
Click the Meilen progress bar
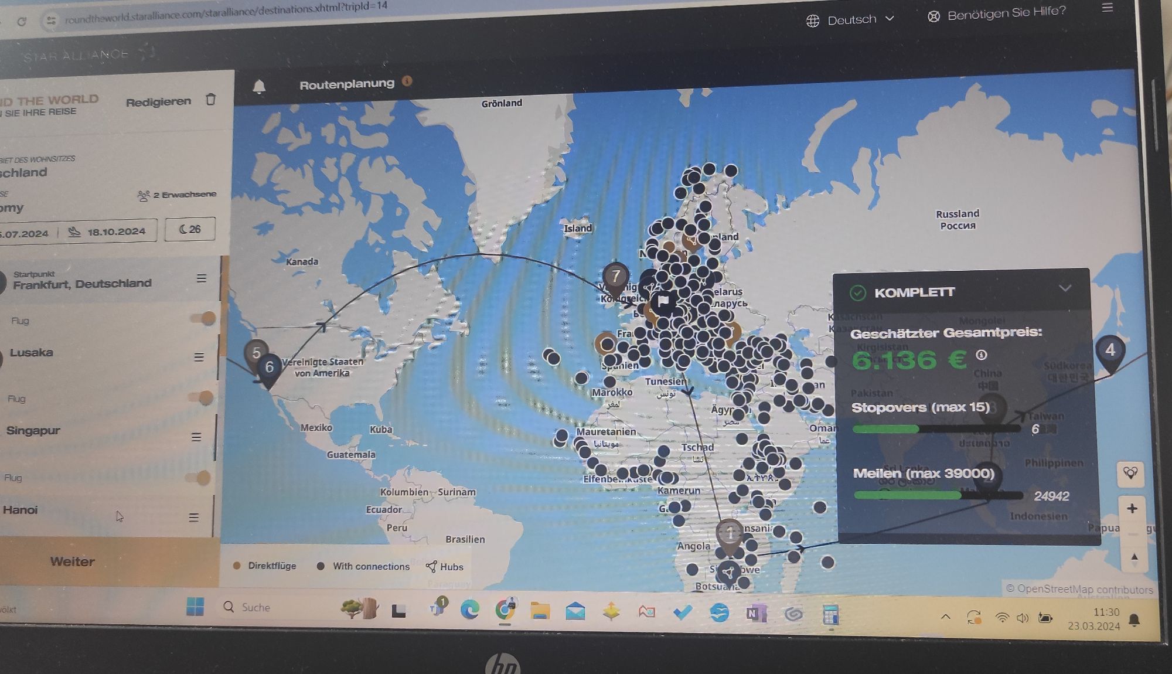[938, 495]
